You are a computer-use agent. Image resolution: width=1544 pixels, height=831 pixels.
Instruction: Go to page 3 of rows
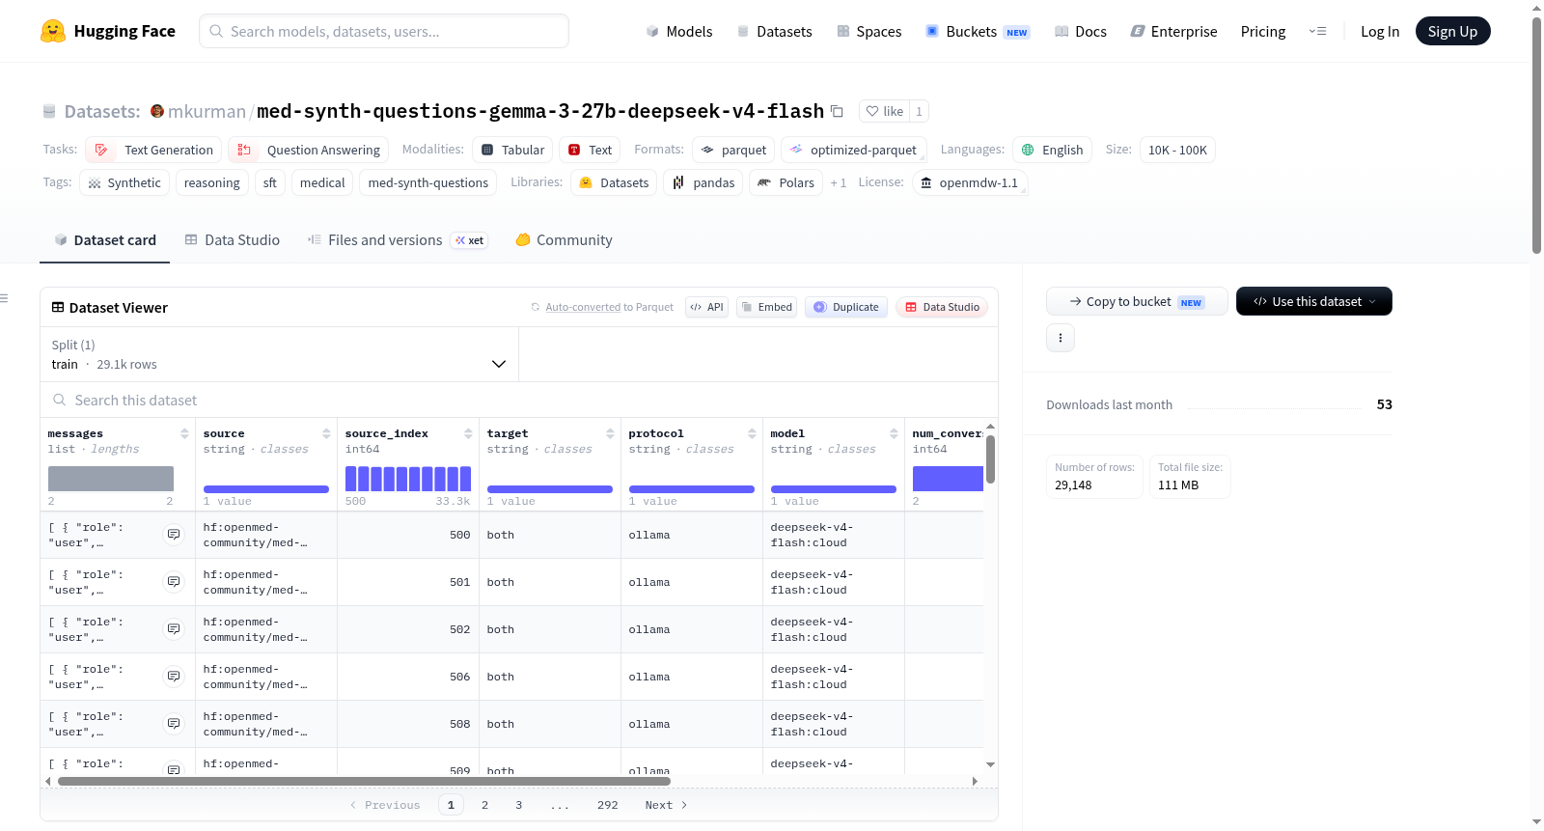pos(518,805)
